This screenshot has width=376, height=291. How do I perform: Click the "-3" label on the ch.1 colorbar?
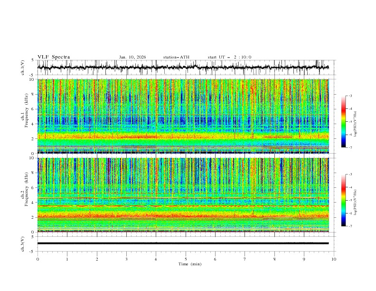pyautogui.click(x=350, y=96)
